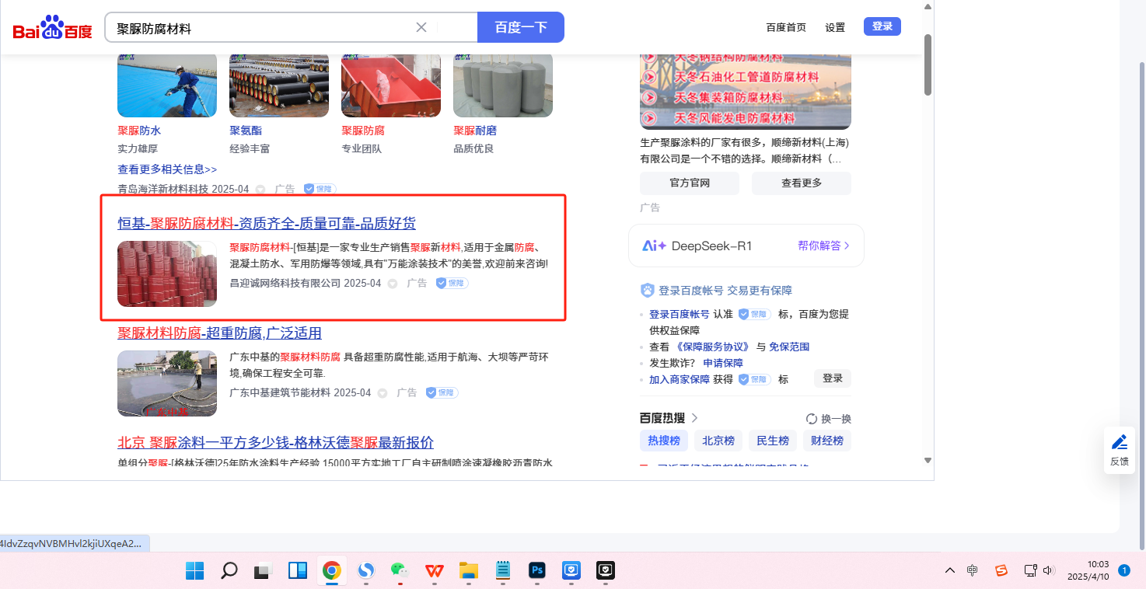The height and width of the screenshot is (589, 1146).
Task: Clear the search box with the X icon
Action: [x=421, y=27]
